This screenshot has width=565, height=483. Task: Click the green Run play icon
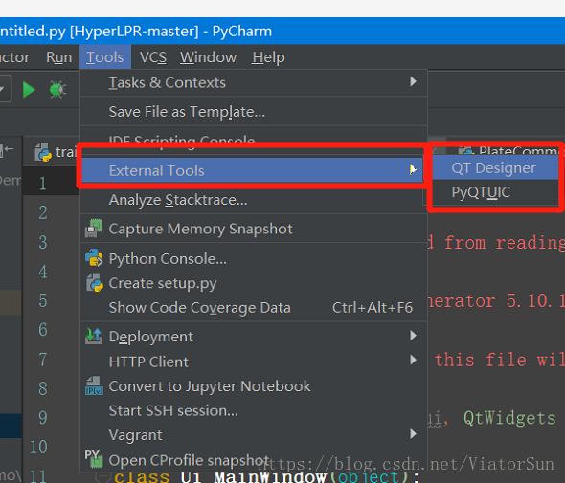pyautogui.click(x=29, y=90)
